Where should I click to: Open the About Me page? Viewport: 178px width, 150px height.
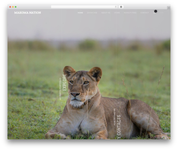[106, 13]
